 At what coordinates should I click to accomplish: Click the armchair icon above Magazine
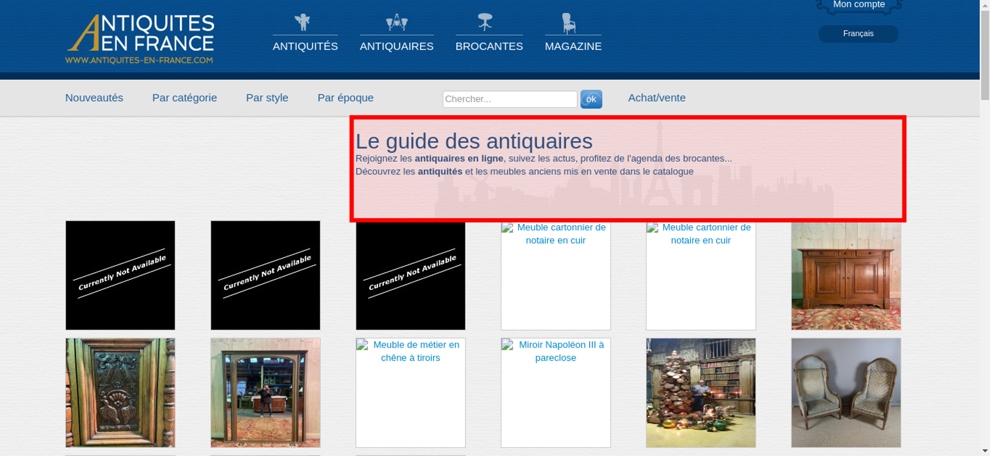[x=569, y=23]
